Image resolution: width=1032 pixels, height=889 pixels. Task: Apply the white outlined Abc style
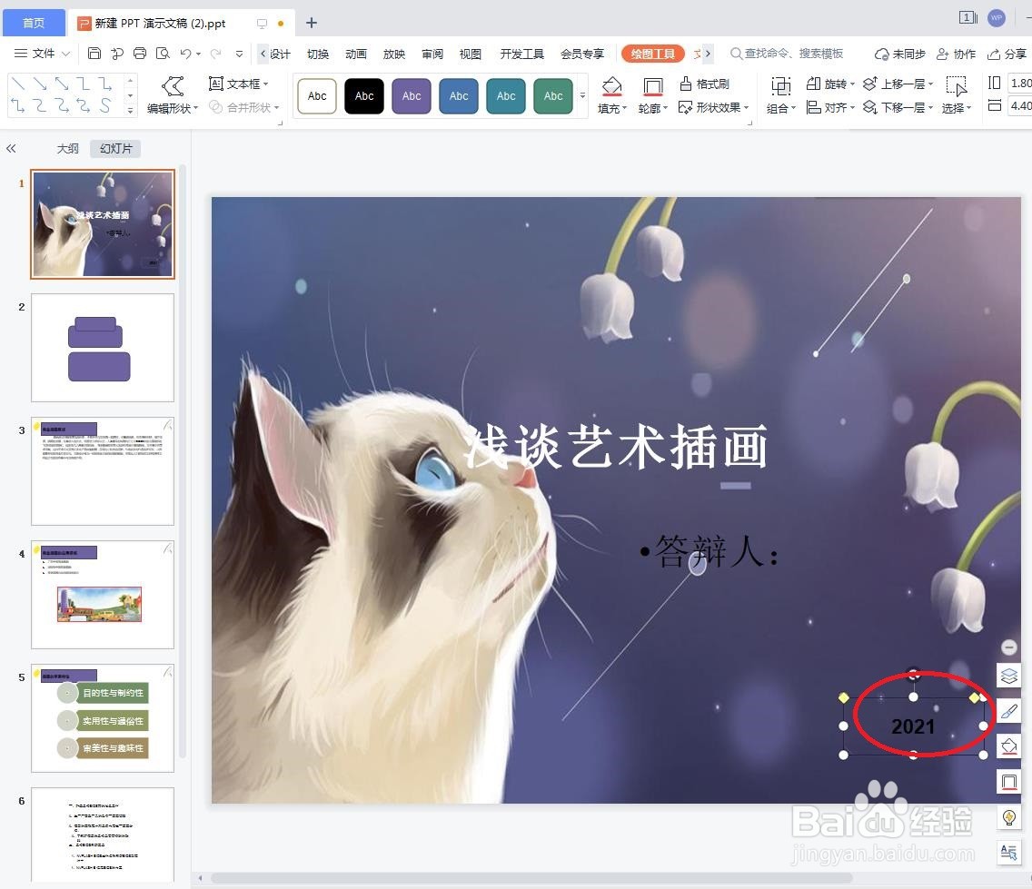point(317,96)
